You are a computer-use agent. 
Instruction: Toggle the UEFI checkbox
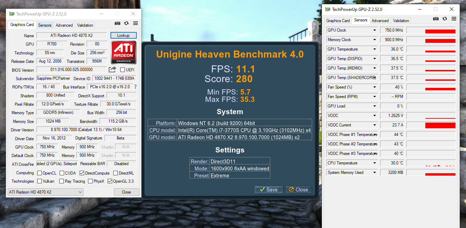[122, 70]
